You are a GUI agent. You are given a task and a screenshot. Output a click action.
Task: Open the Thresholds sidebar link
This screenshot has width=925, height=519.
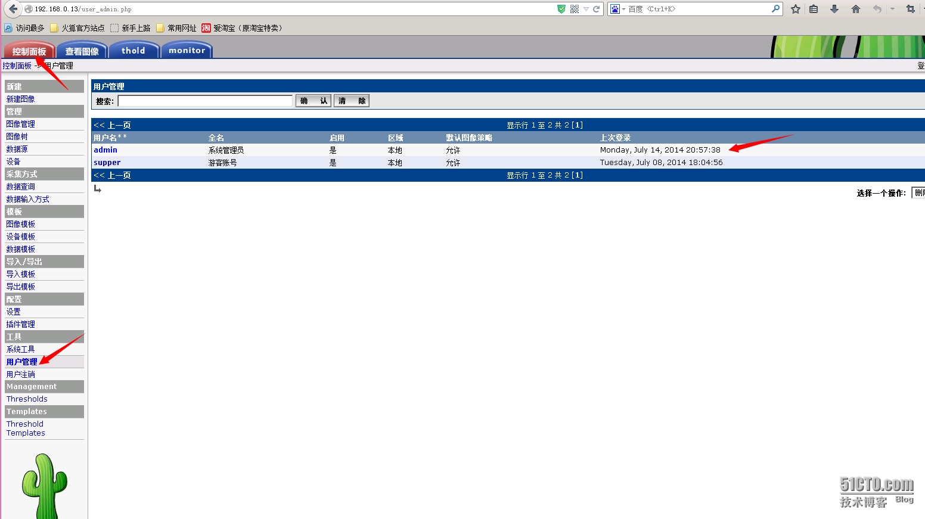point(27,399)
